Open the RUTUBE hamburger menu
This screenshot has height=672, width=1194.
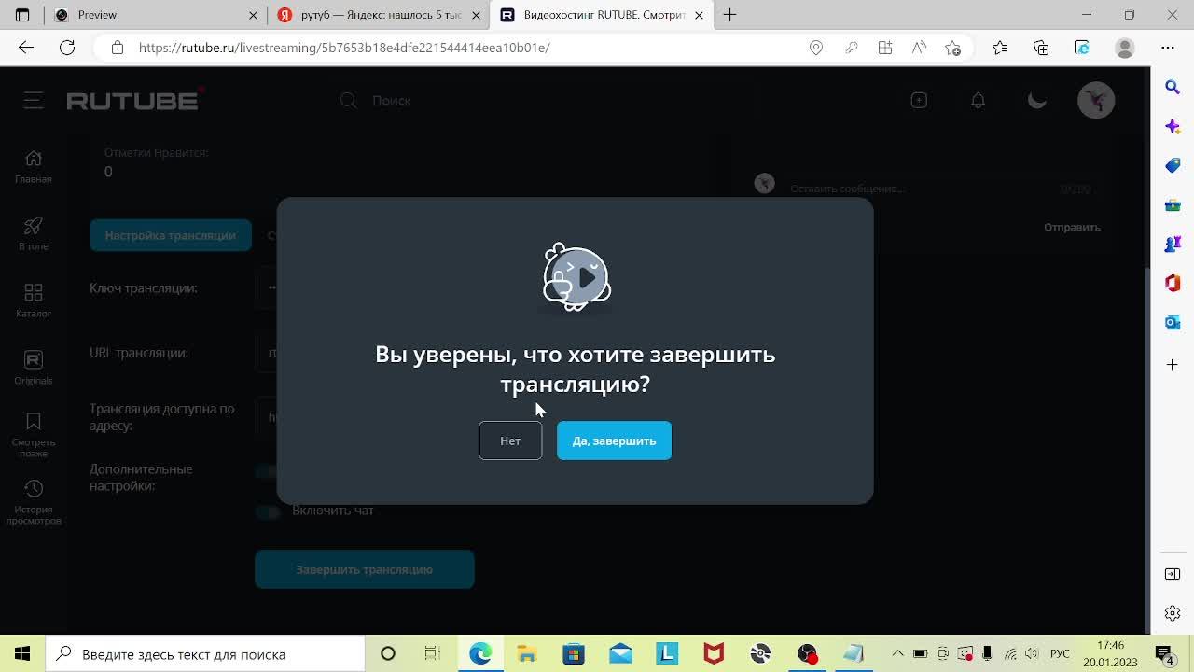(34, 100)
